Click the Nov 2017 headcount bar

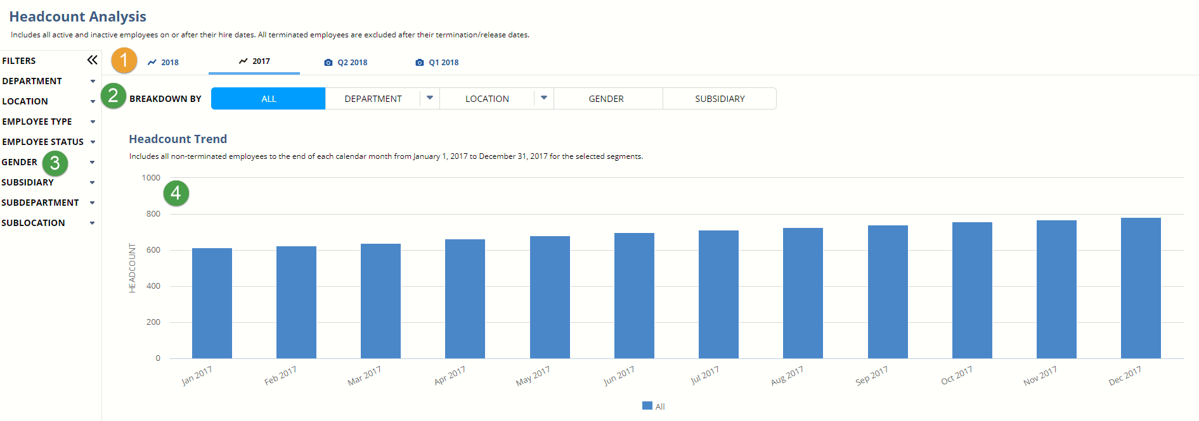click(1056, 289)
